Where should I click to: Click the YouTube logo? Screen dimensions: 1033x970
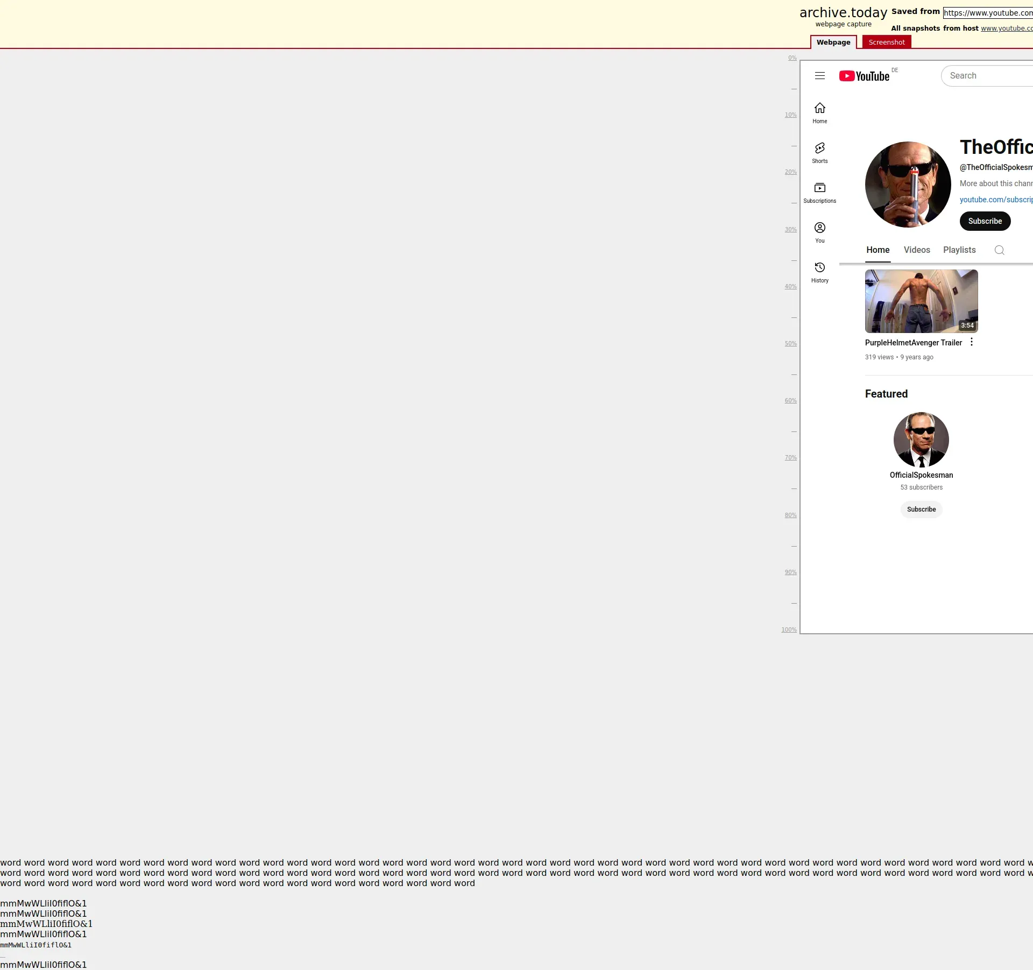tap(864, 76)
